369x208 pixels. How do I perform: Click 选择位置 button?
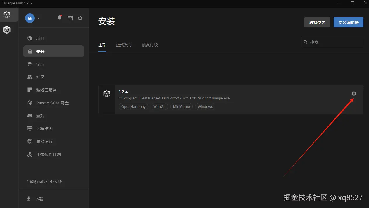[317, 22]
